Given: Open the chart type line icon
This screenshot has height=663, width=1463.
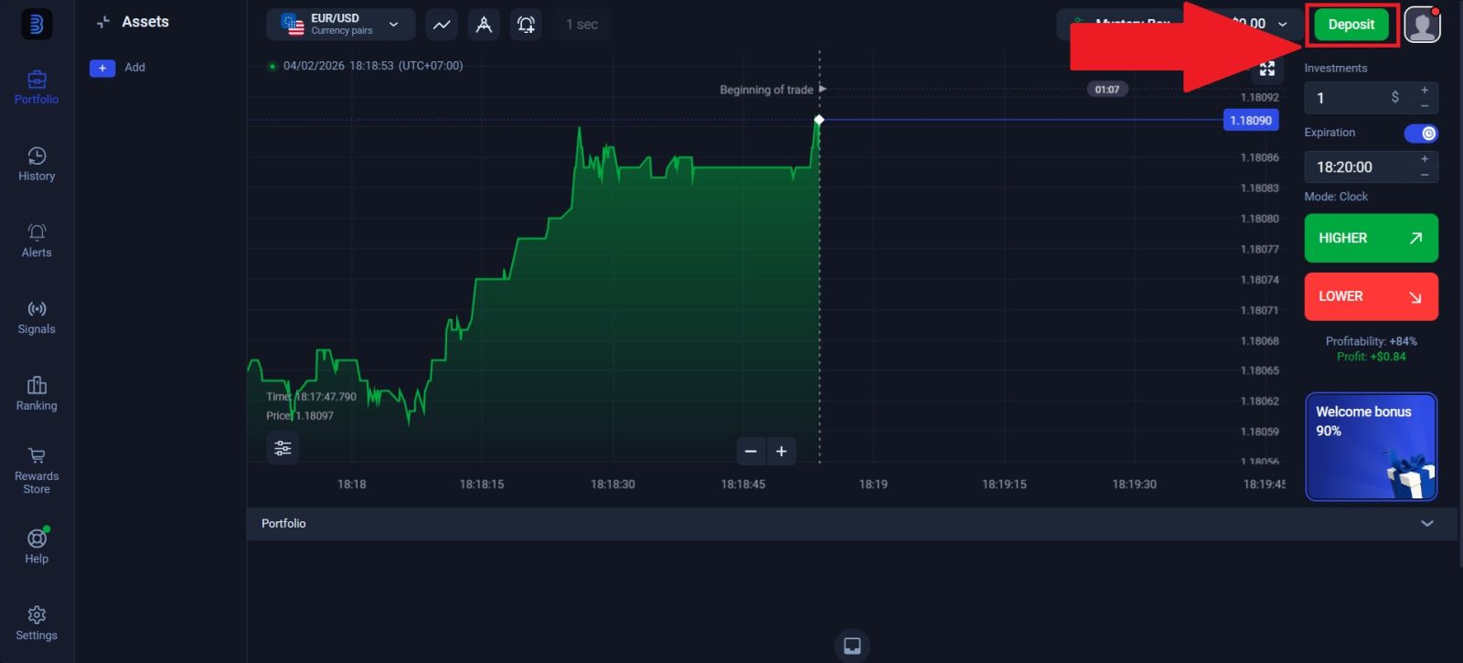Looking at the screenshot, I should [442, 25].
